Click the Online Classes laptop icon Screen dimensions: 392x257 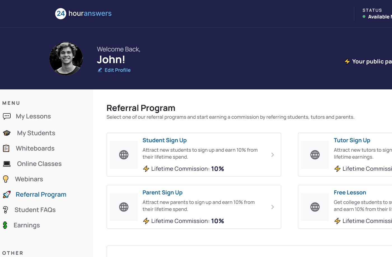click(7, 164)
